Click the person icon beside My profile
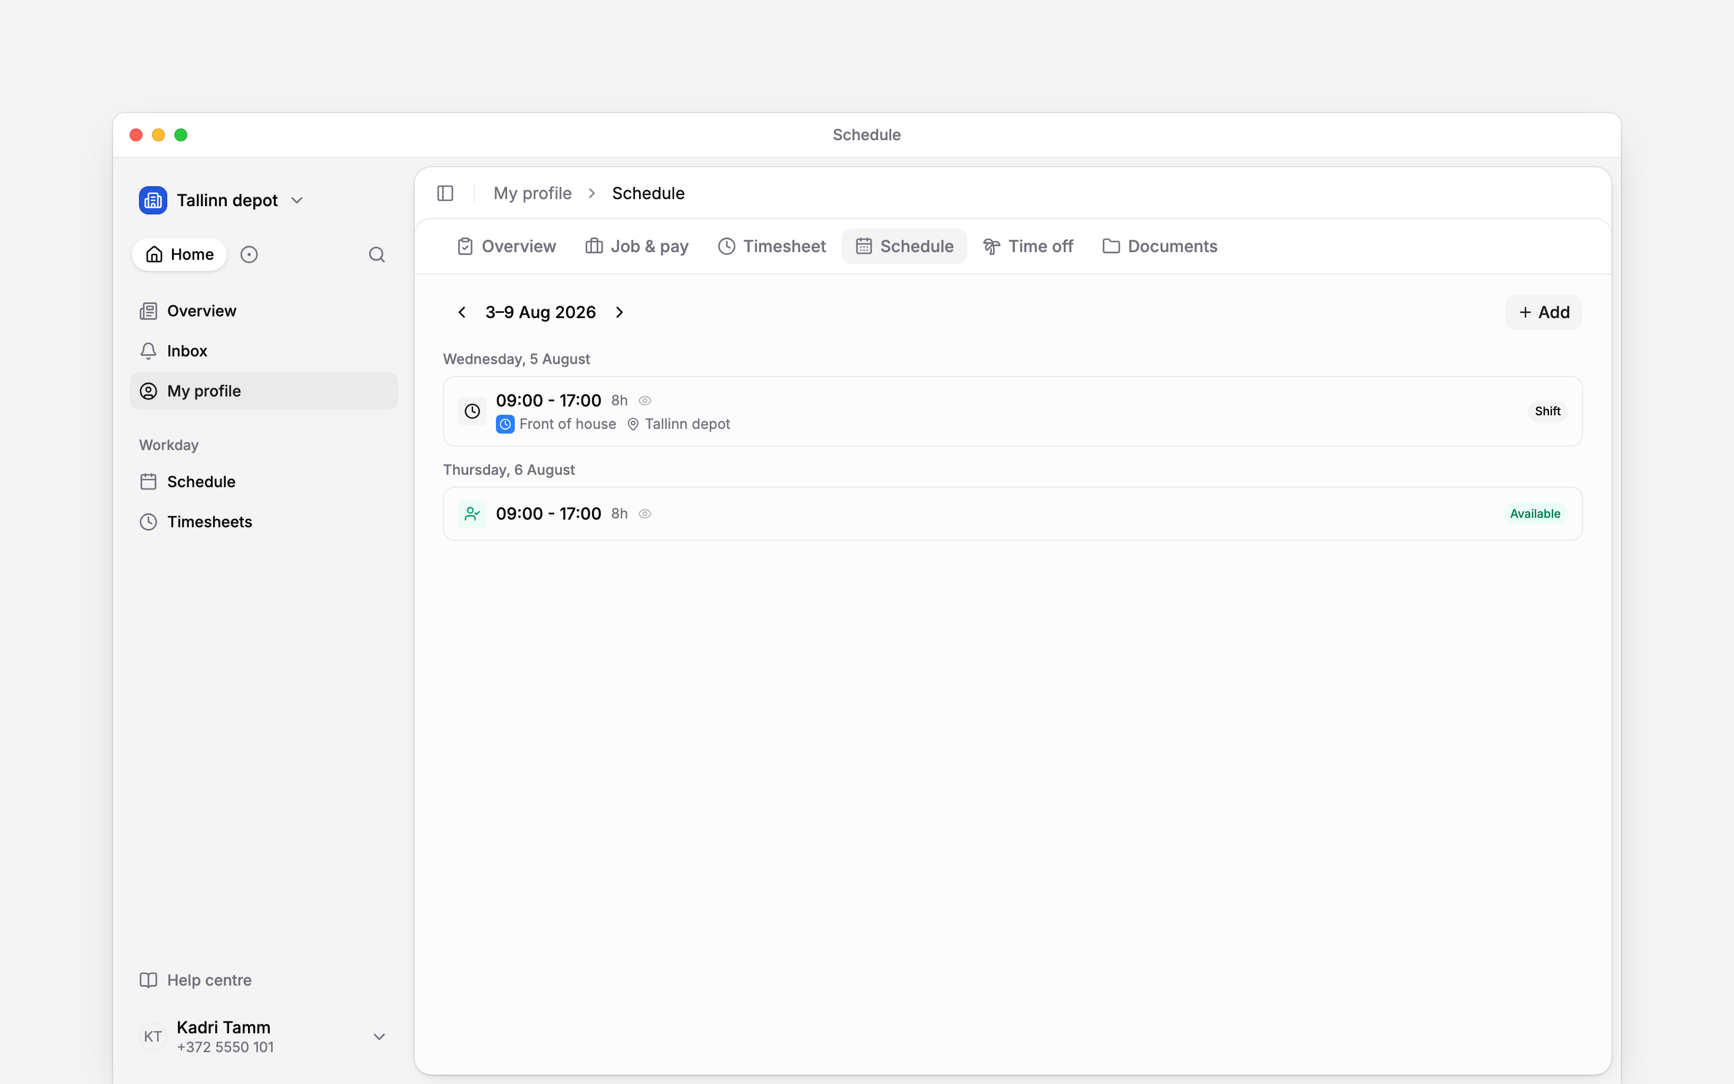 (148, 391)
